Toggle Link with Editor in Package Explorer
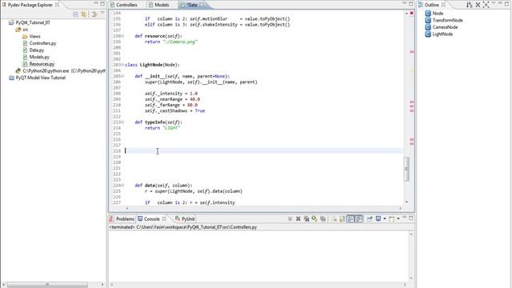 pos(84,14)
